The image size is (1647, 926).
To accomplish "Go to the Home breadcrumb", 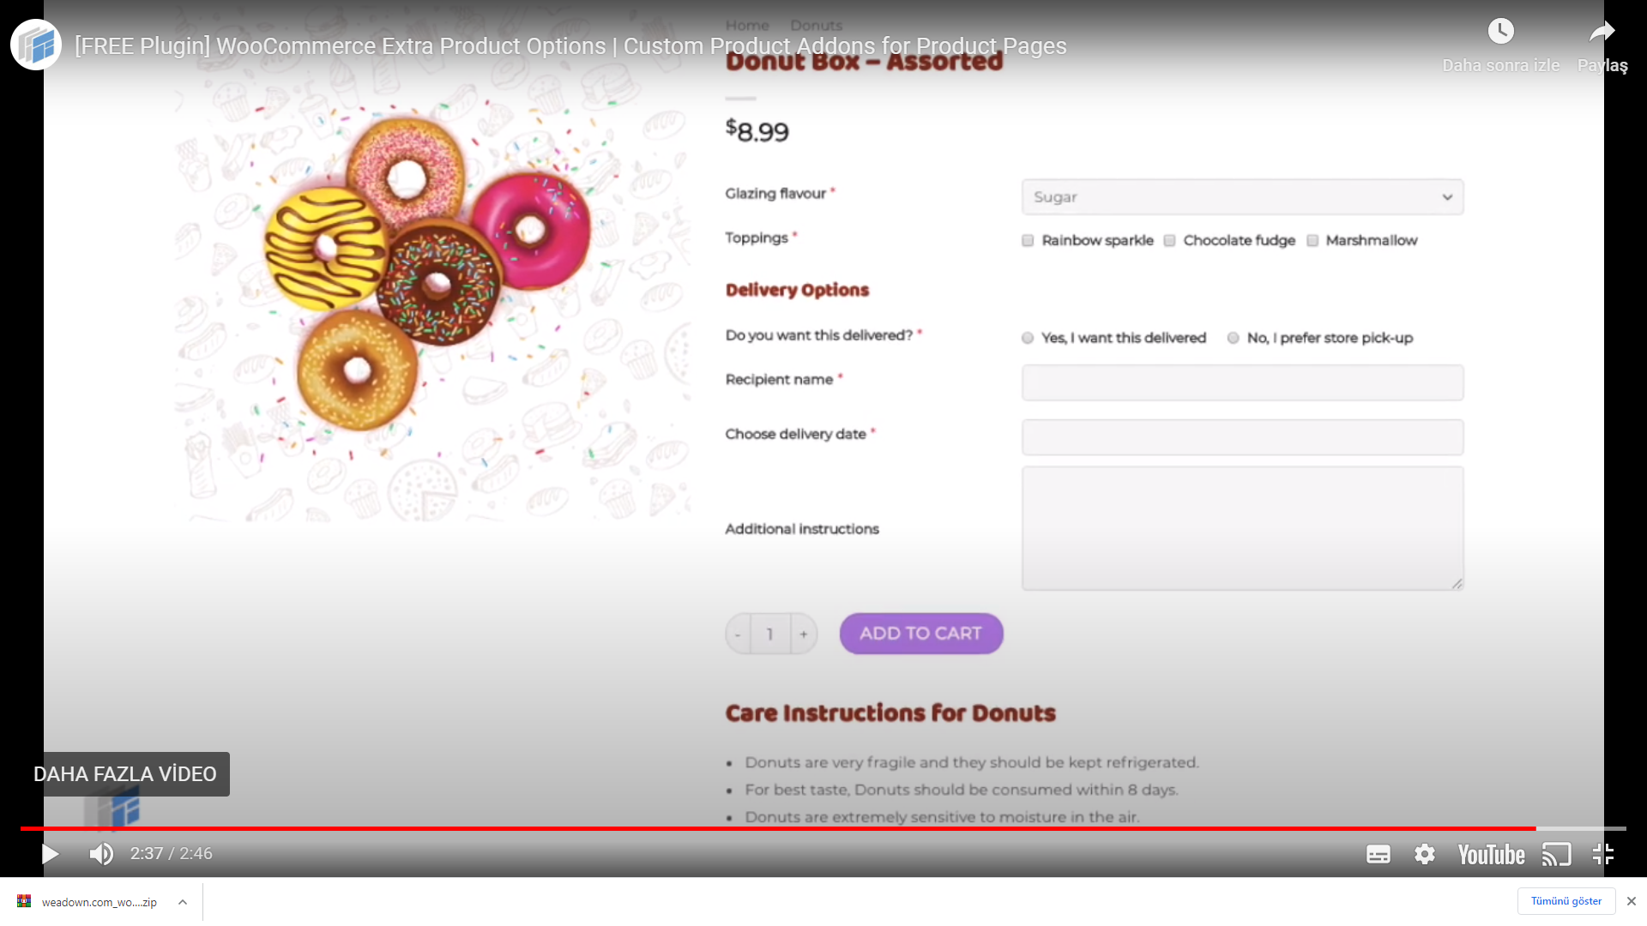I will (747, 26).
